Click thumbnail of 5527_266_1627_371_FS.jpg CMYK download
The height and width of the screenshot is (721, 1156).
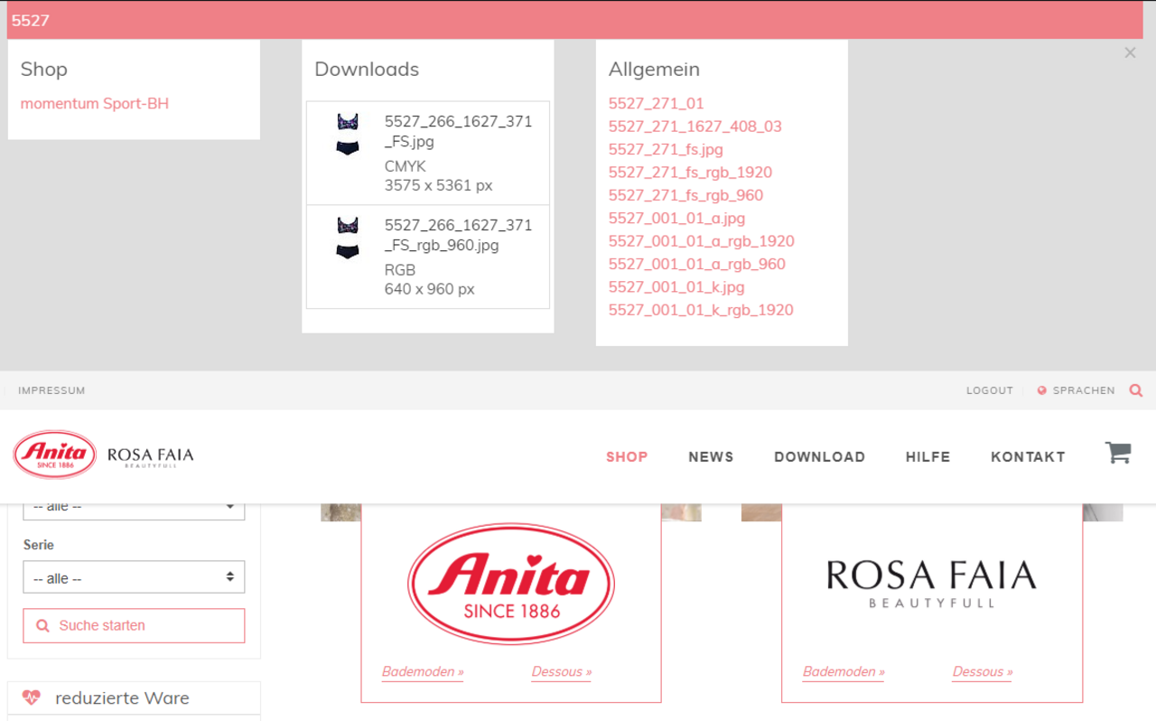click(348, 135)
